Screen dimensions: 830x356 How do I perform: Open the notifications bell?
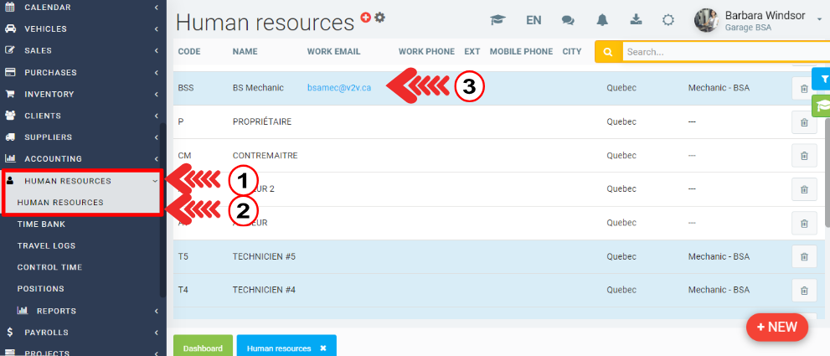point(602,20)
